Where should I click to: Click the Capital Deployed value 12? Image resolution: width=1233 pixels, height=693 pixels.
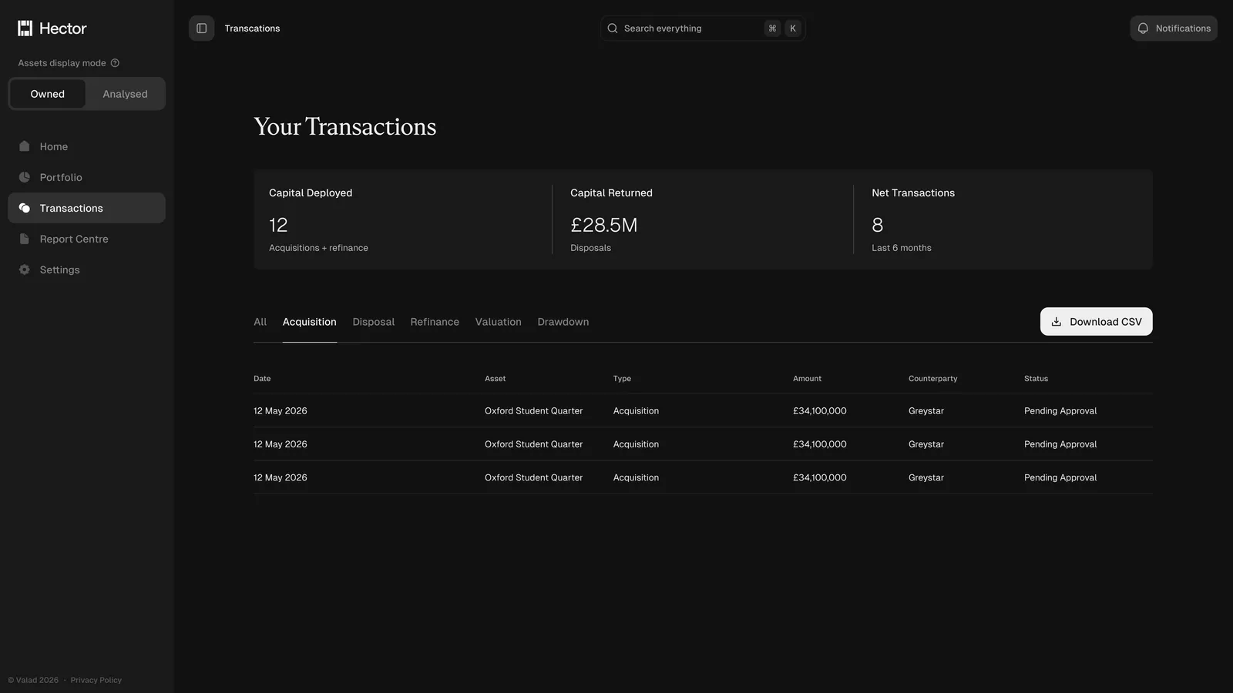tap(278, 225)
